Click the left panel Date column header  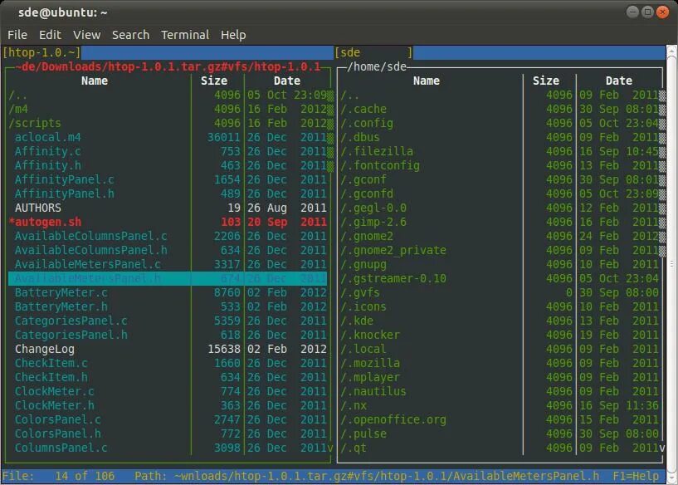[286, 81]
